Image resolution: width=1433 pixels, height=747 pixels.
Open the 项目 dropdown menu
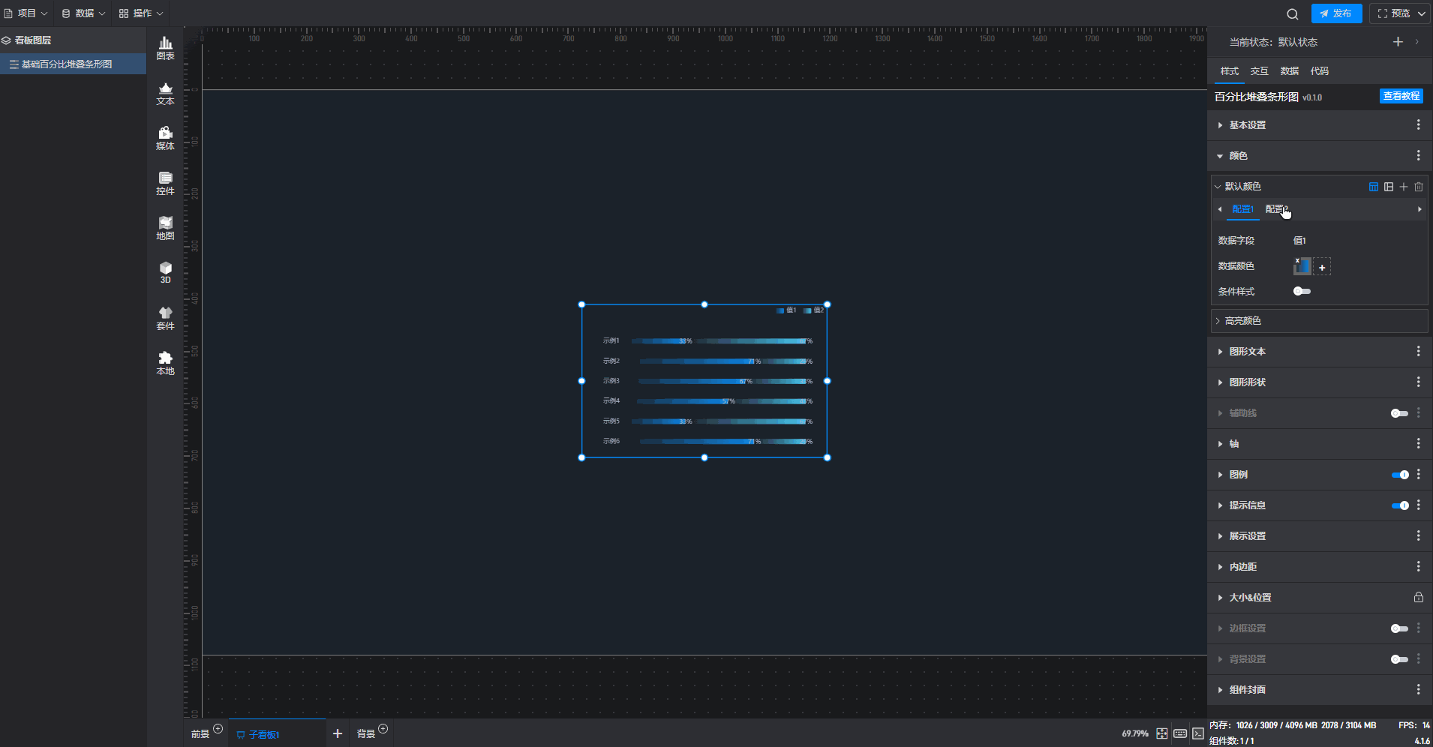(26, 13)
